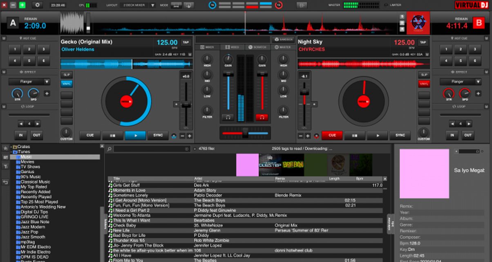492x262 pixels.
Task: Trigger hot cue 3 on deck B
Action: coord(476,49)
